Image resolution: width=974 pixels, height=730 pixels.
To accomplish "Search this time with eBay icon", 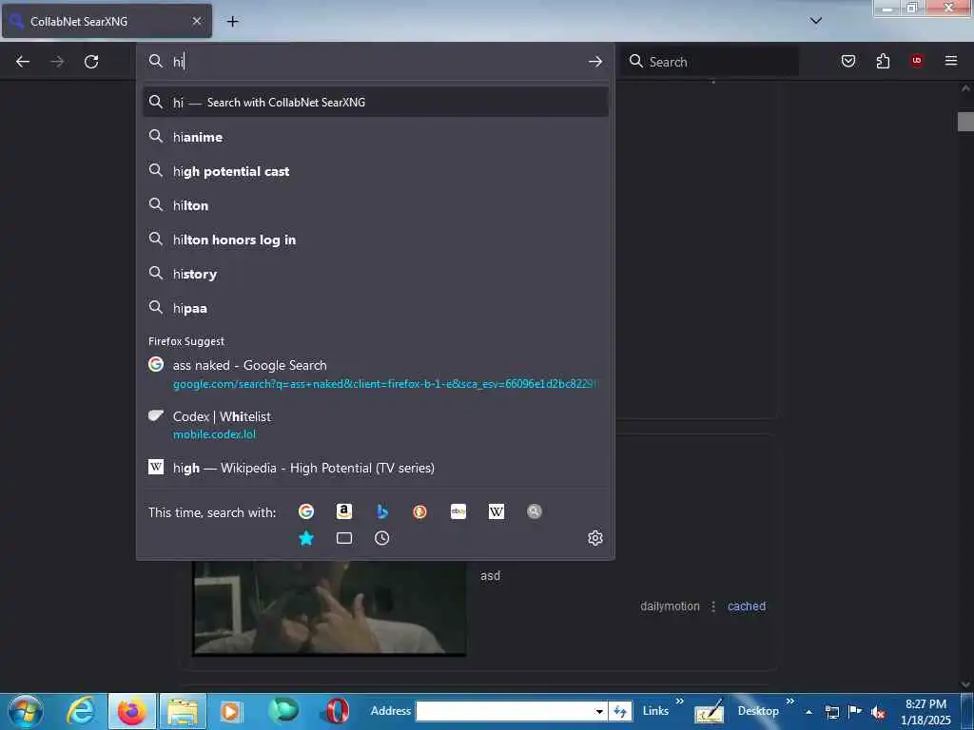I will coord(458,511).
